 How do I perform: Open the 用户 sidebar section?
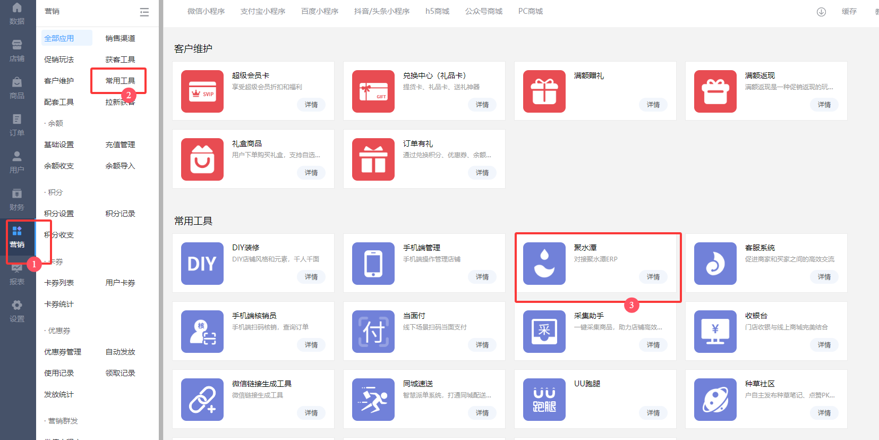point(17,163)
